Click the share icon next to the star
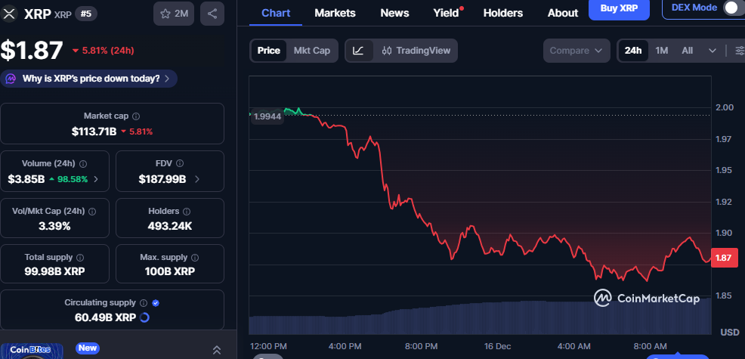This screenshot has height=359, width=745. point(212,14)
